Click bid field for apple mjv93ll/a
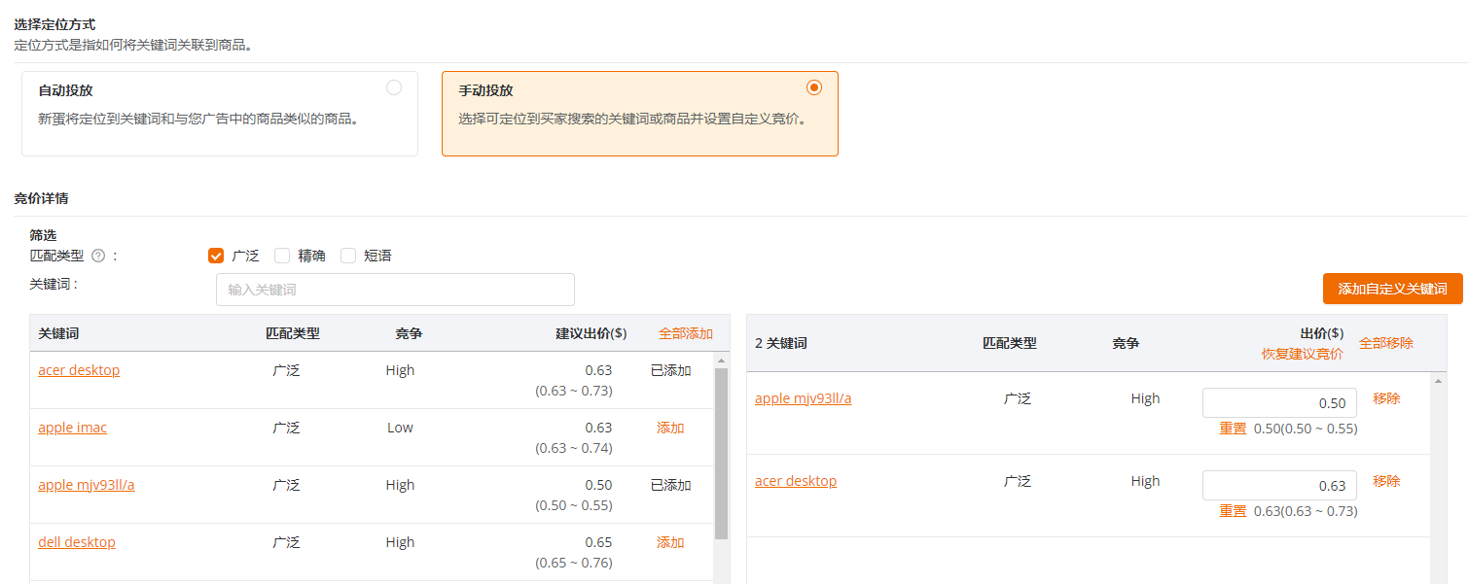 tap(1279, 403)
